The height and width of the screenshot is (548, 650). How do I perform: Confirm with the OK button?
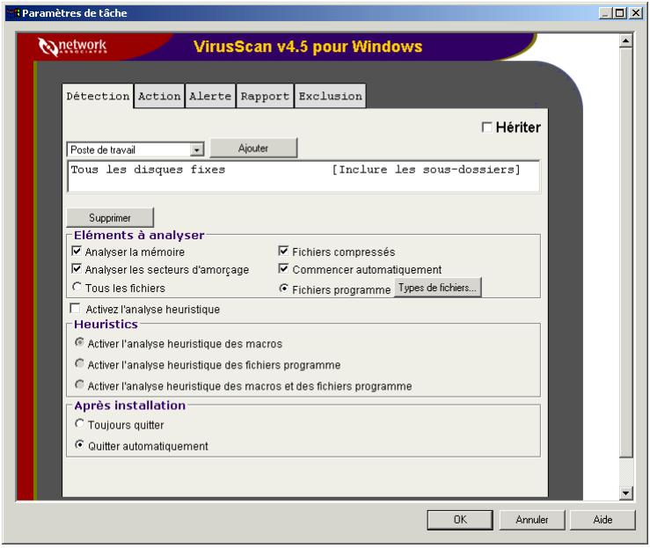coord(460,520)
